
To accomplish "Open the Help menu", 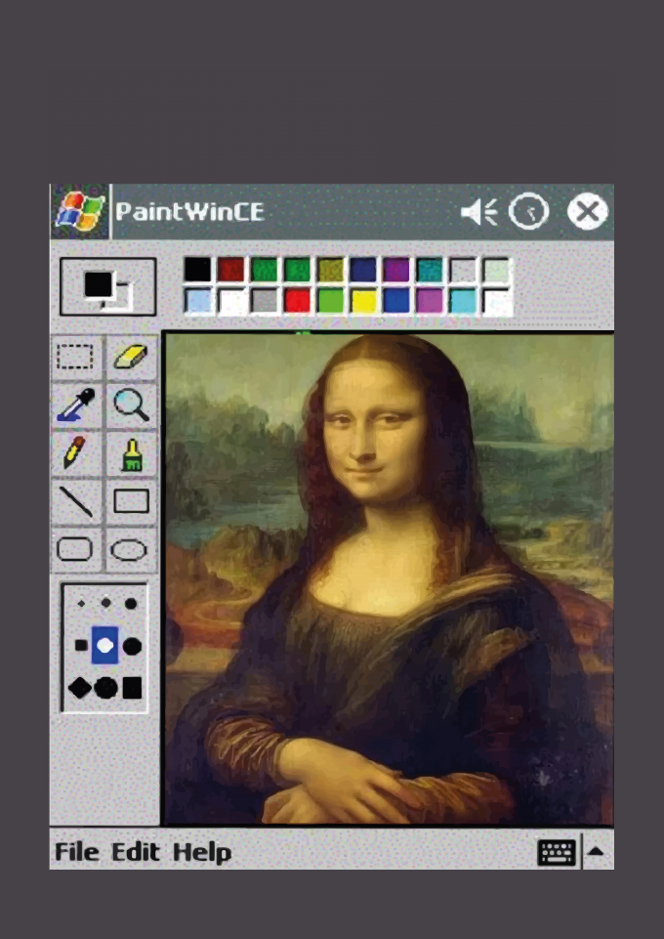I will (201, 853).
